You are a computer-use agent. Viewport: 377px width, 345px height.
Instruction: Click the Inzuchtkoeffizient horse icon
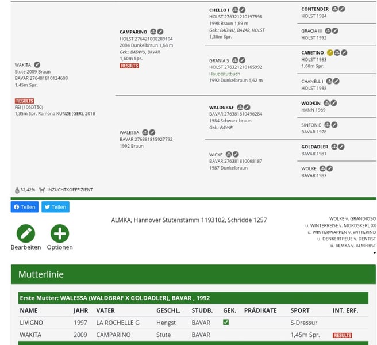coord(42,190)
